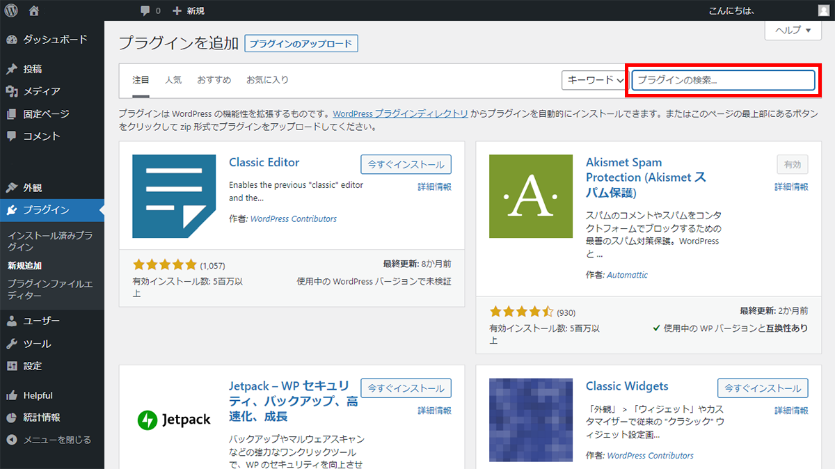Click プラグインのアップロード button

tap(301, 43)
